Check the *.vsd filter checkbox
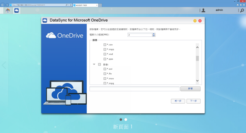 pyautogui.click(x=105, y=54)
